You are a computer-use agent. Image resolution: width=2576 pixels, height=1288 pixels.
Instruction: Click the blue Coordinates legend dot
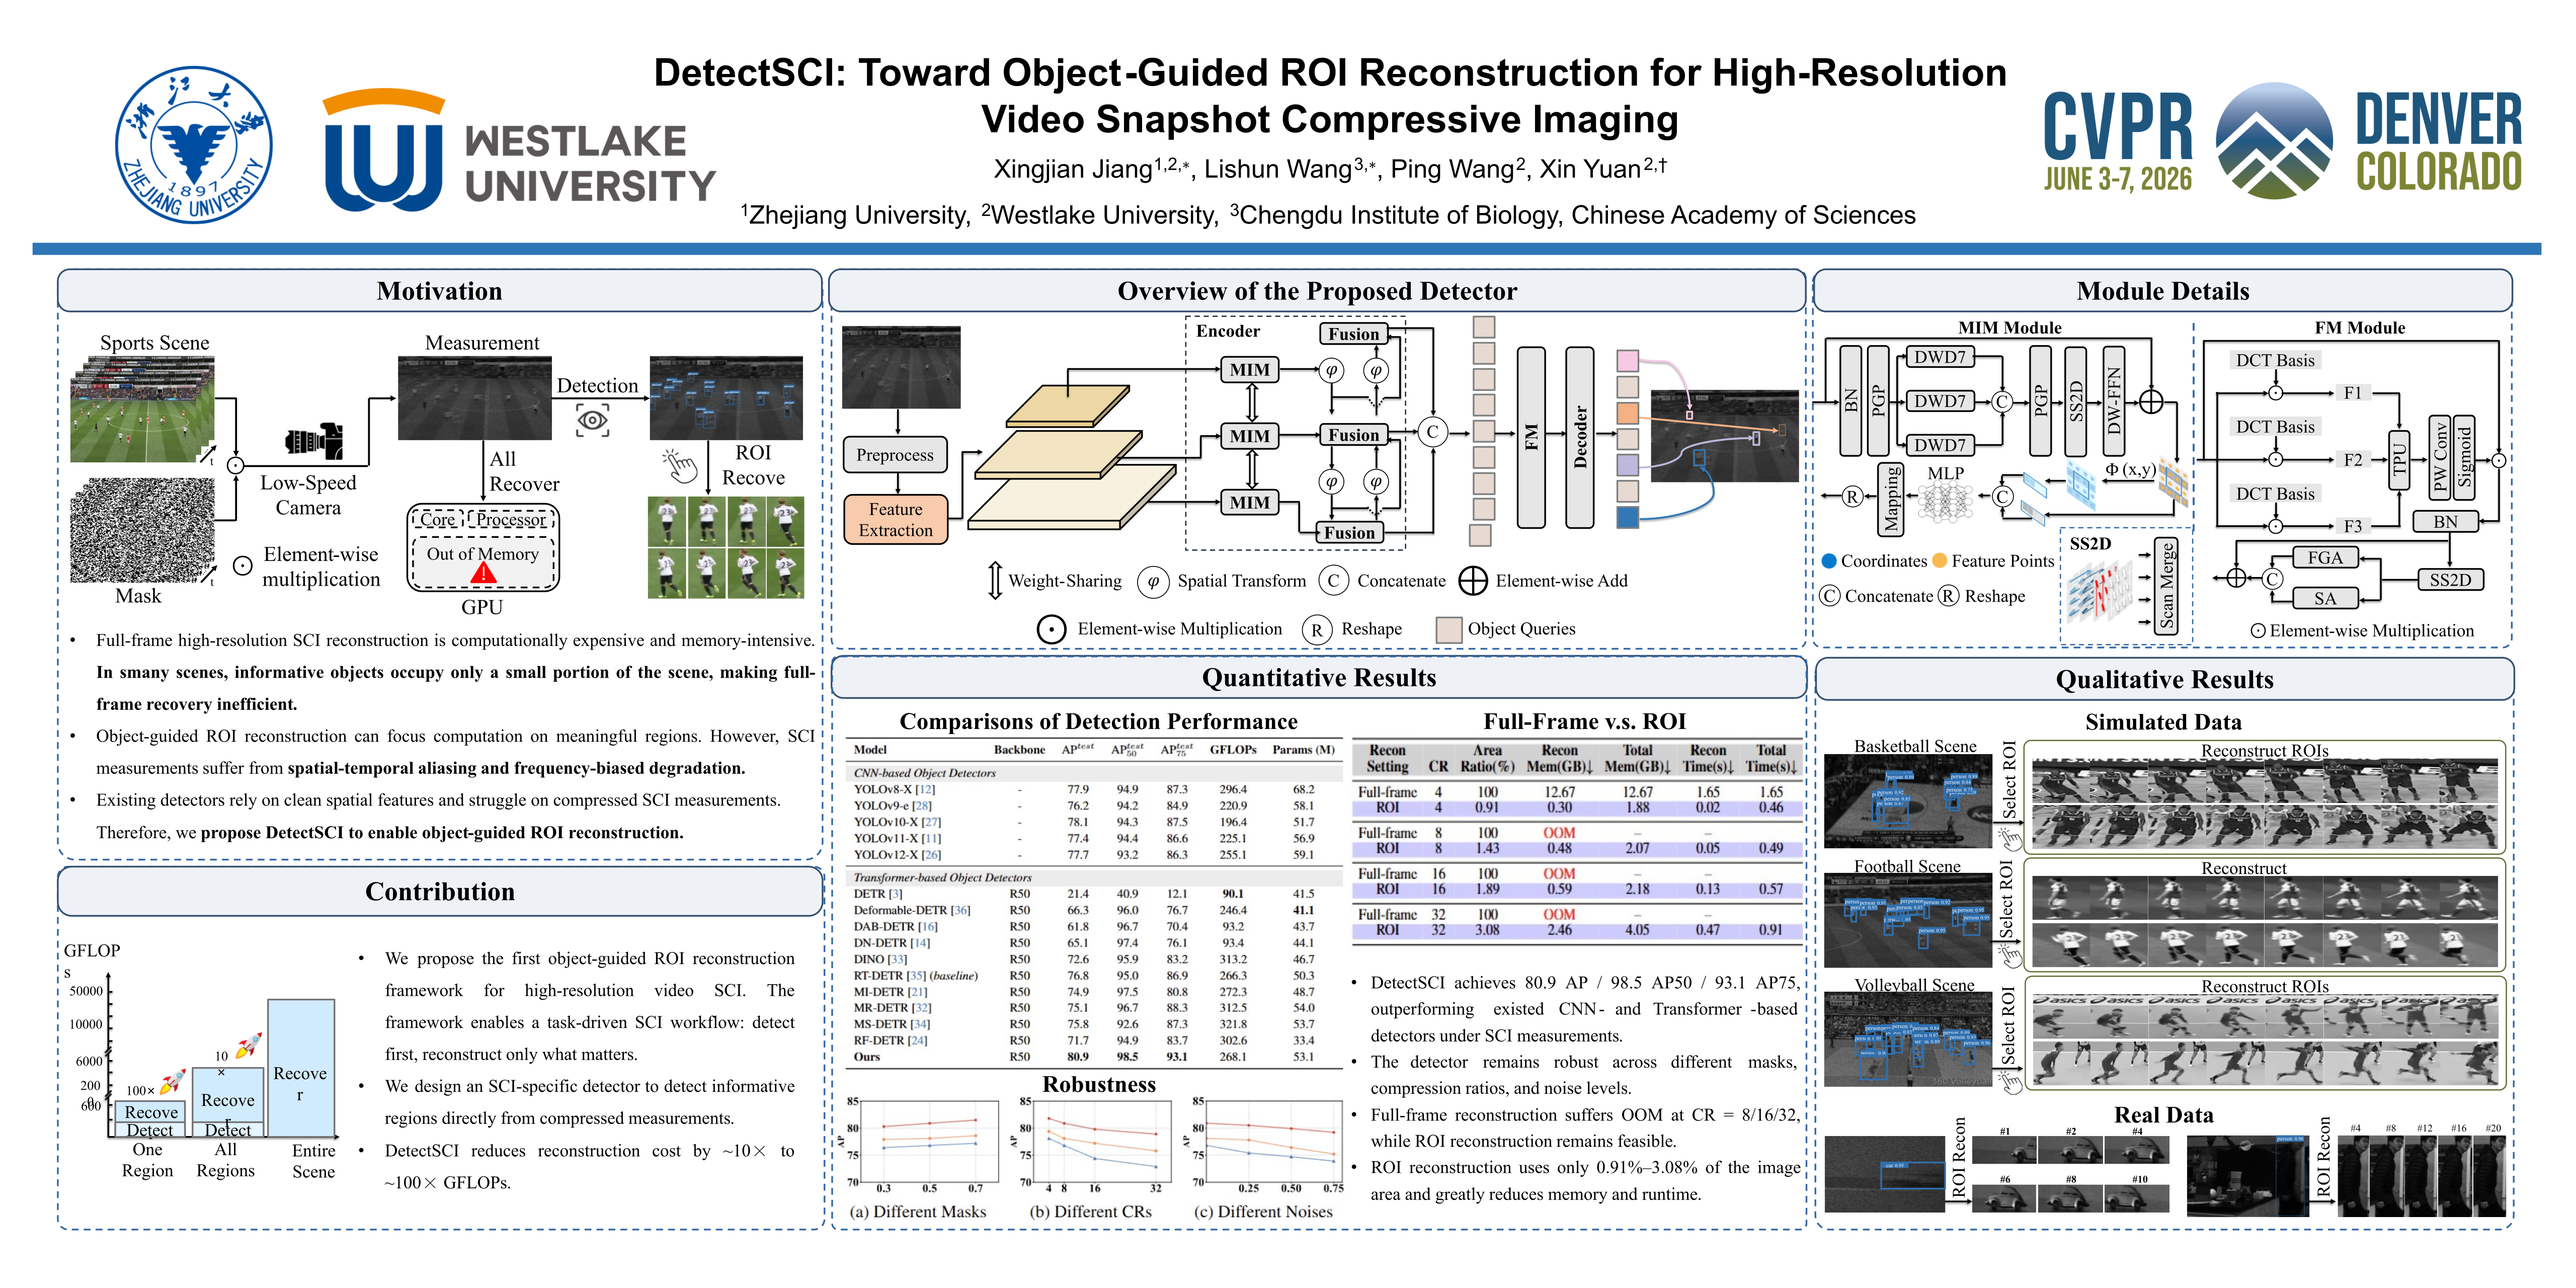[x=1829, y=561]
